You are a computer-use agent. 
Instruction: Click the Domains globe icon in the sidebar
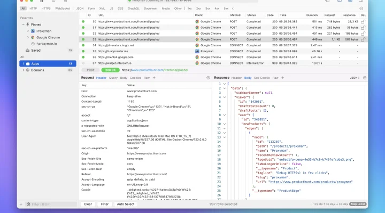point(28,70)
